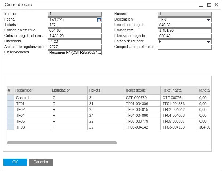222x171 pixels.
Task: Click ticket TF01-004336 cell
Action: click(x=179, y=104)
